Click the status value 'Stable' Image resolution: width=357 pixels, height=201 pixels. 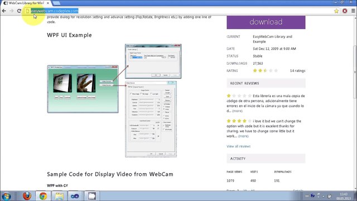[x=258, y=56]
